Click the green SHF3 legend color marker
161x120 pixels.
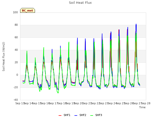pos(92,115)
